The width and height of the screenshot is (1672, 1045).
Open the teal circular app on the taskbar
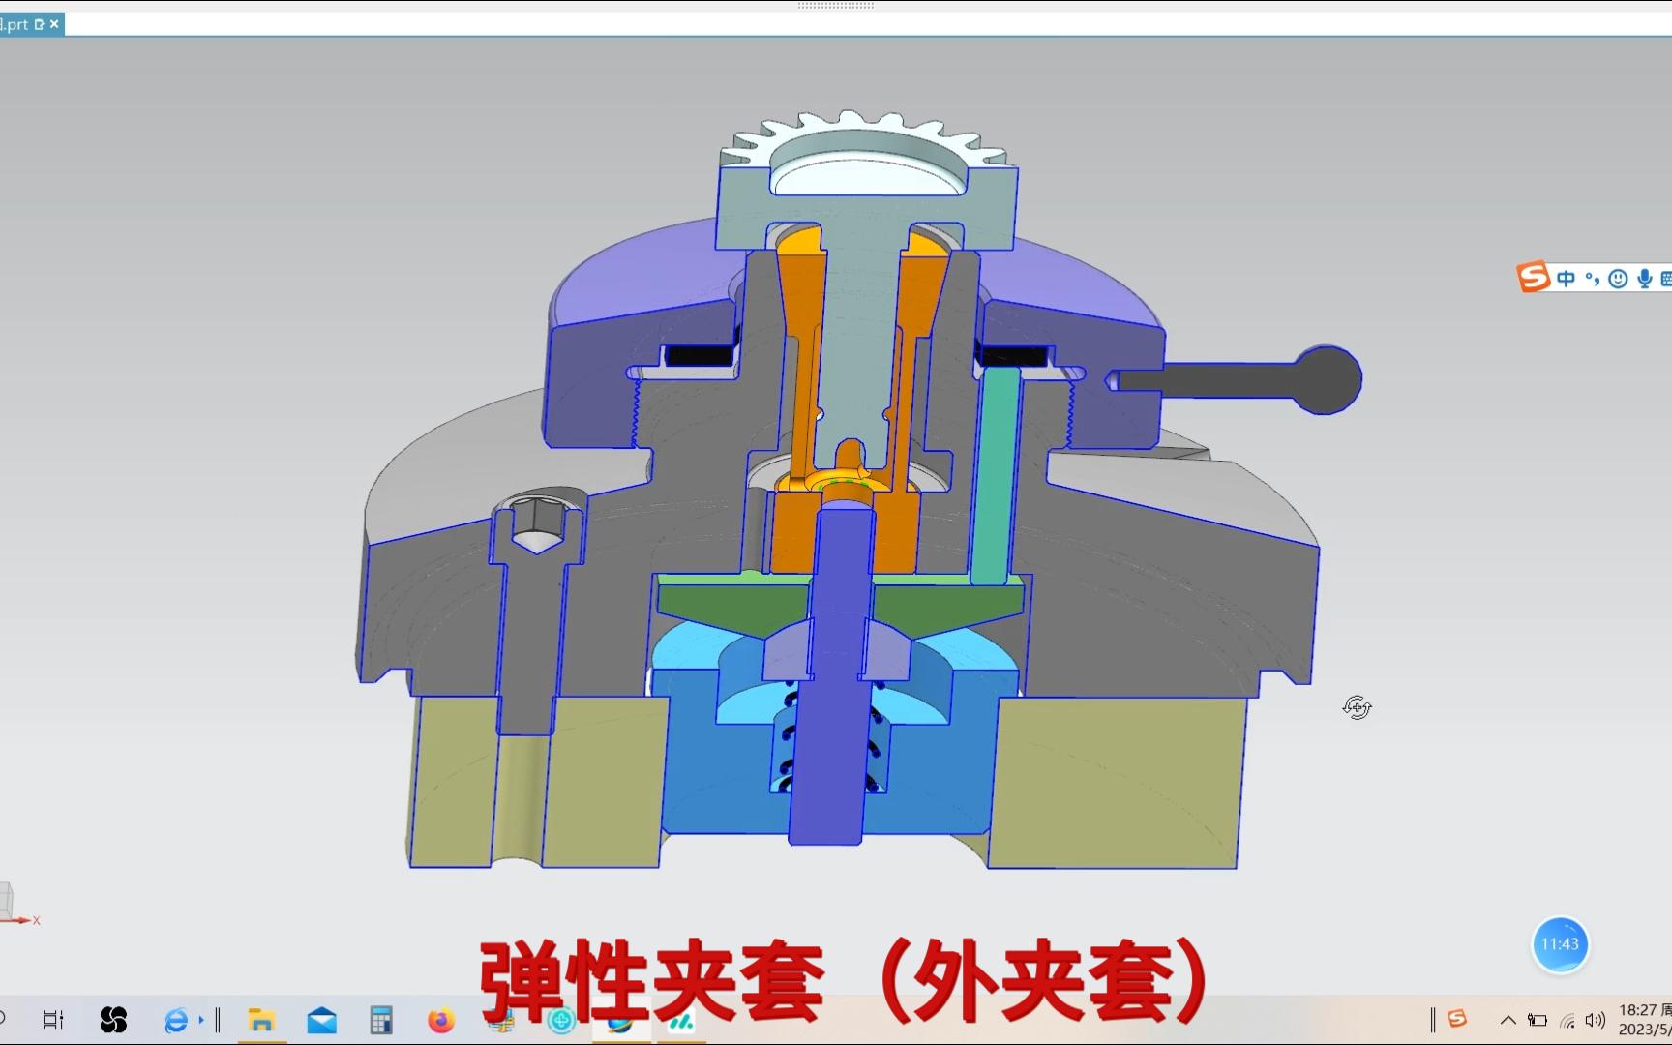point(561,1020)
